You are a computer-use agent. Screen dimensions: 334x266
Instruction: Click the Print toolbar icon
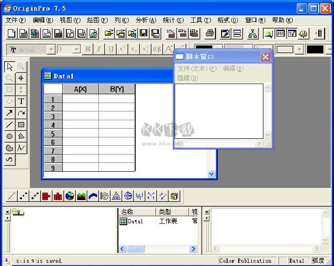pyautogui.click(x=210, y=33)
